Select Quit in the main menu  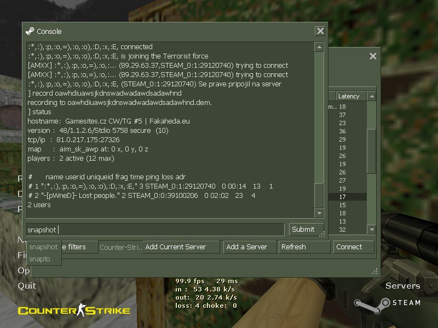point(27,285)
